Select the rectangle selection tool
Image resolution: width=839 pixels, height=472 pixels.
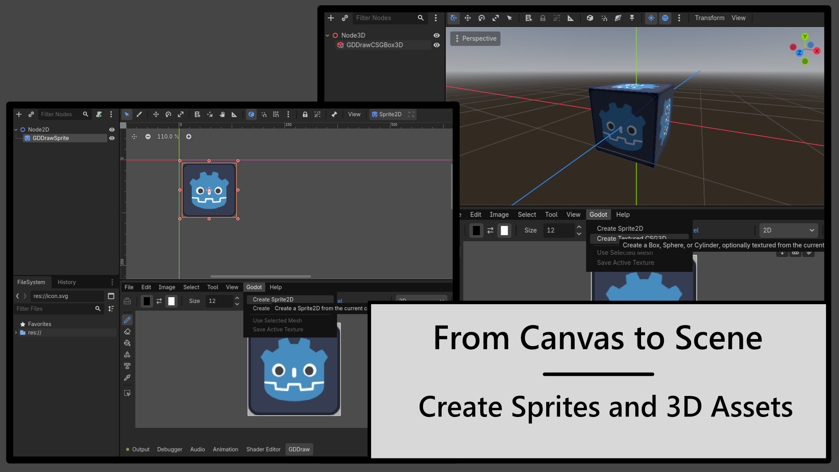click(127, 393)
